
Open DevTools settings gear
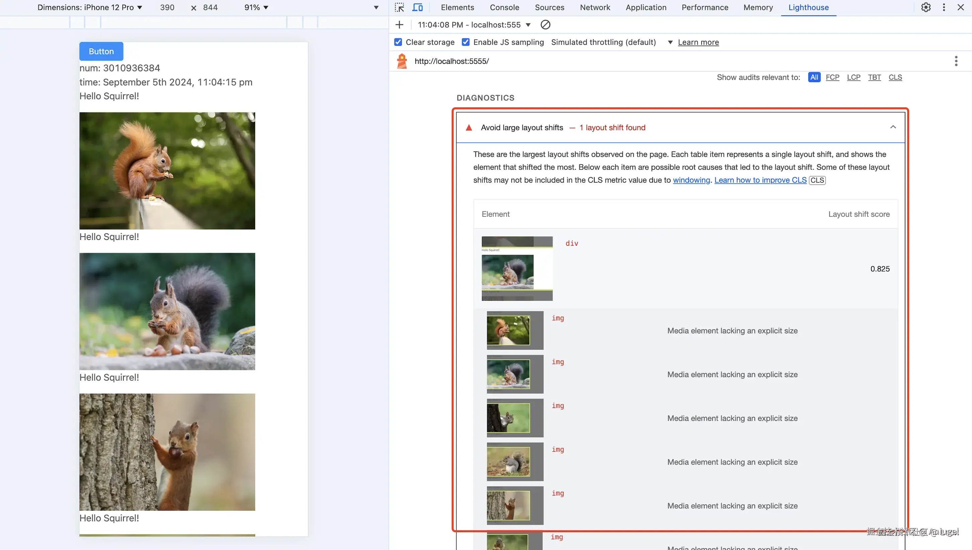point(926,7)
